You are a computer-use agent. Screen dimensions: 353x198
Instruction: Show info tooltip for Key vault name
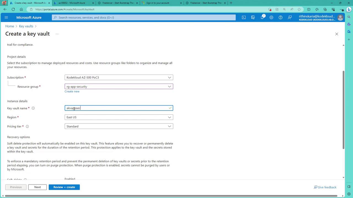(x=33, y=108)
